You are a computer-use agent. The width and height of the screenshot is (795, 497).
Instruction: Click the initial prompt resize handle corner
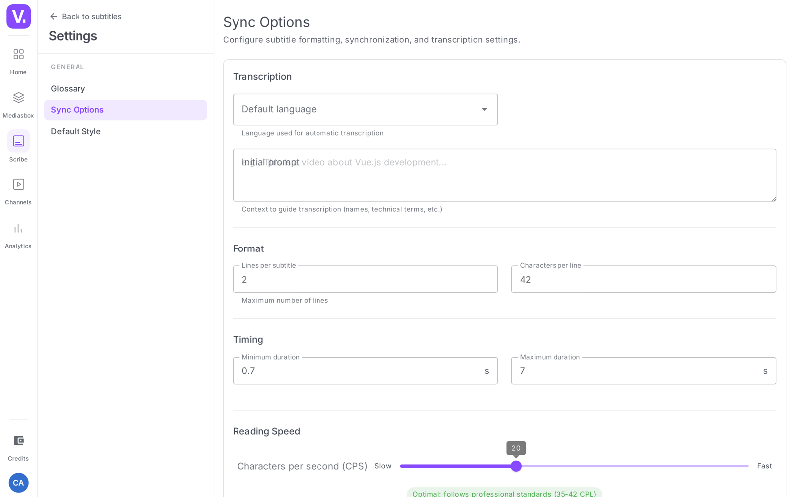coord(773,198)
